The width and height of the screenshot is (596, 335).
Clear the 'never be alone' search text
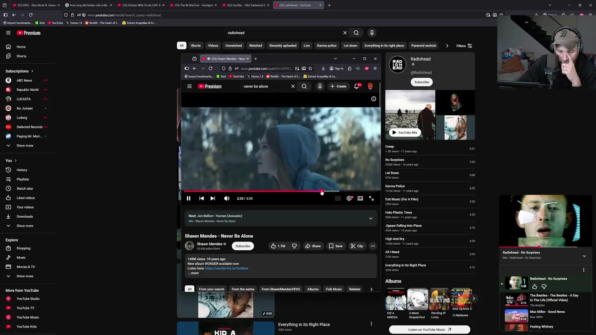click(x=293, y=87)
